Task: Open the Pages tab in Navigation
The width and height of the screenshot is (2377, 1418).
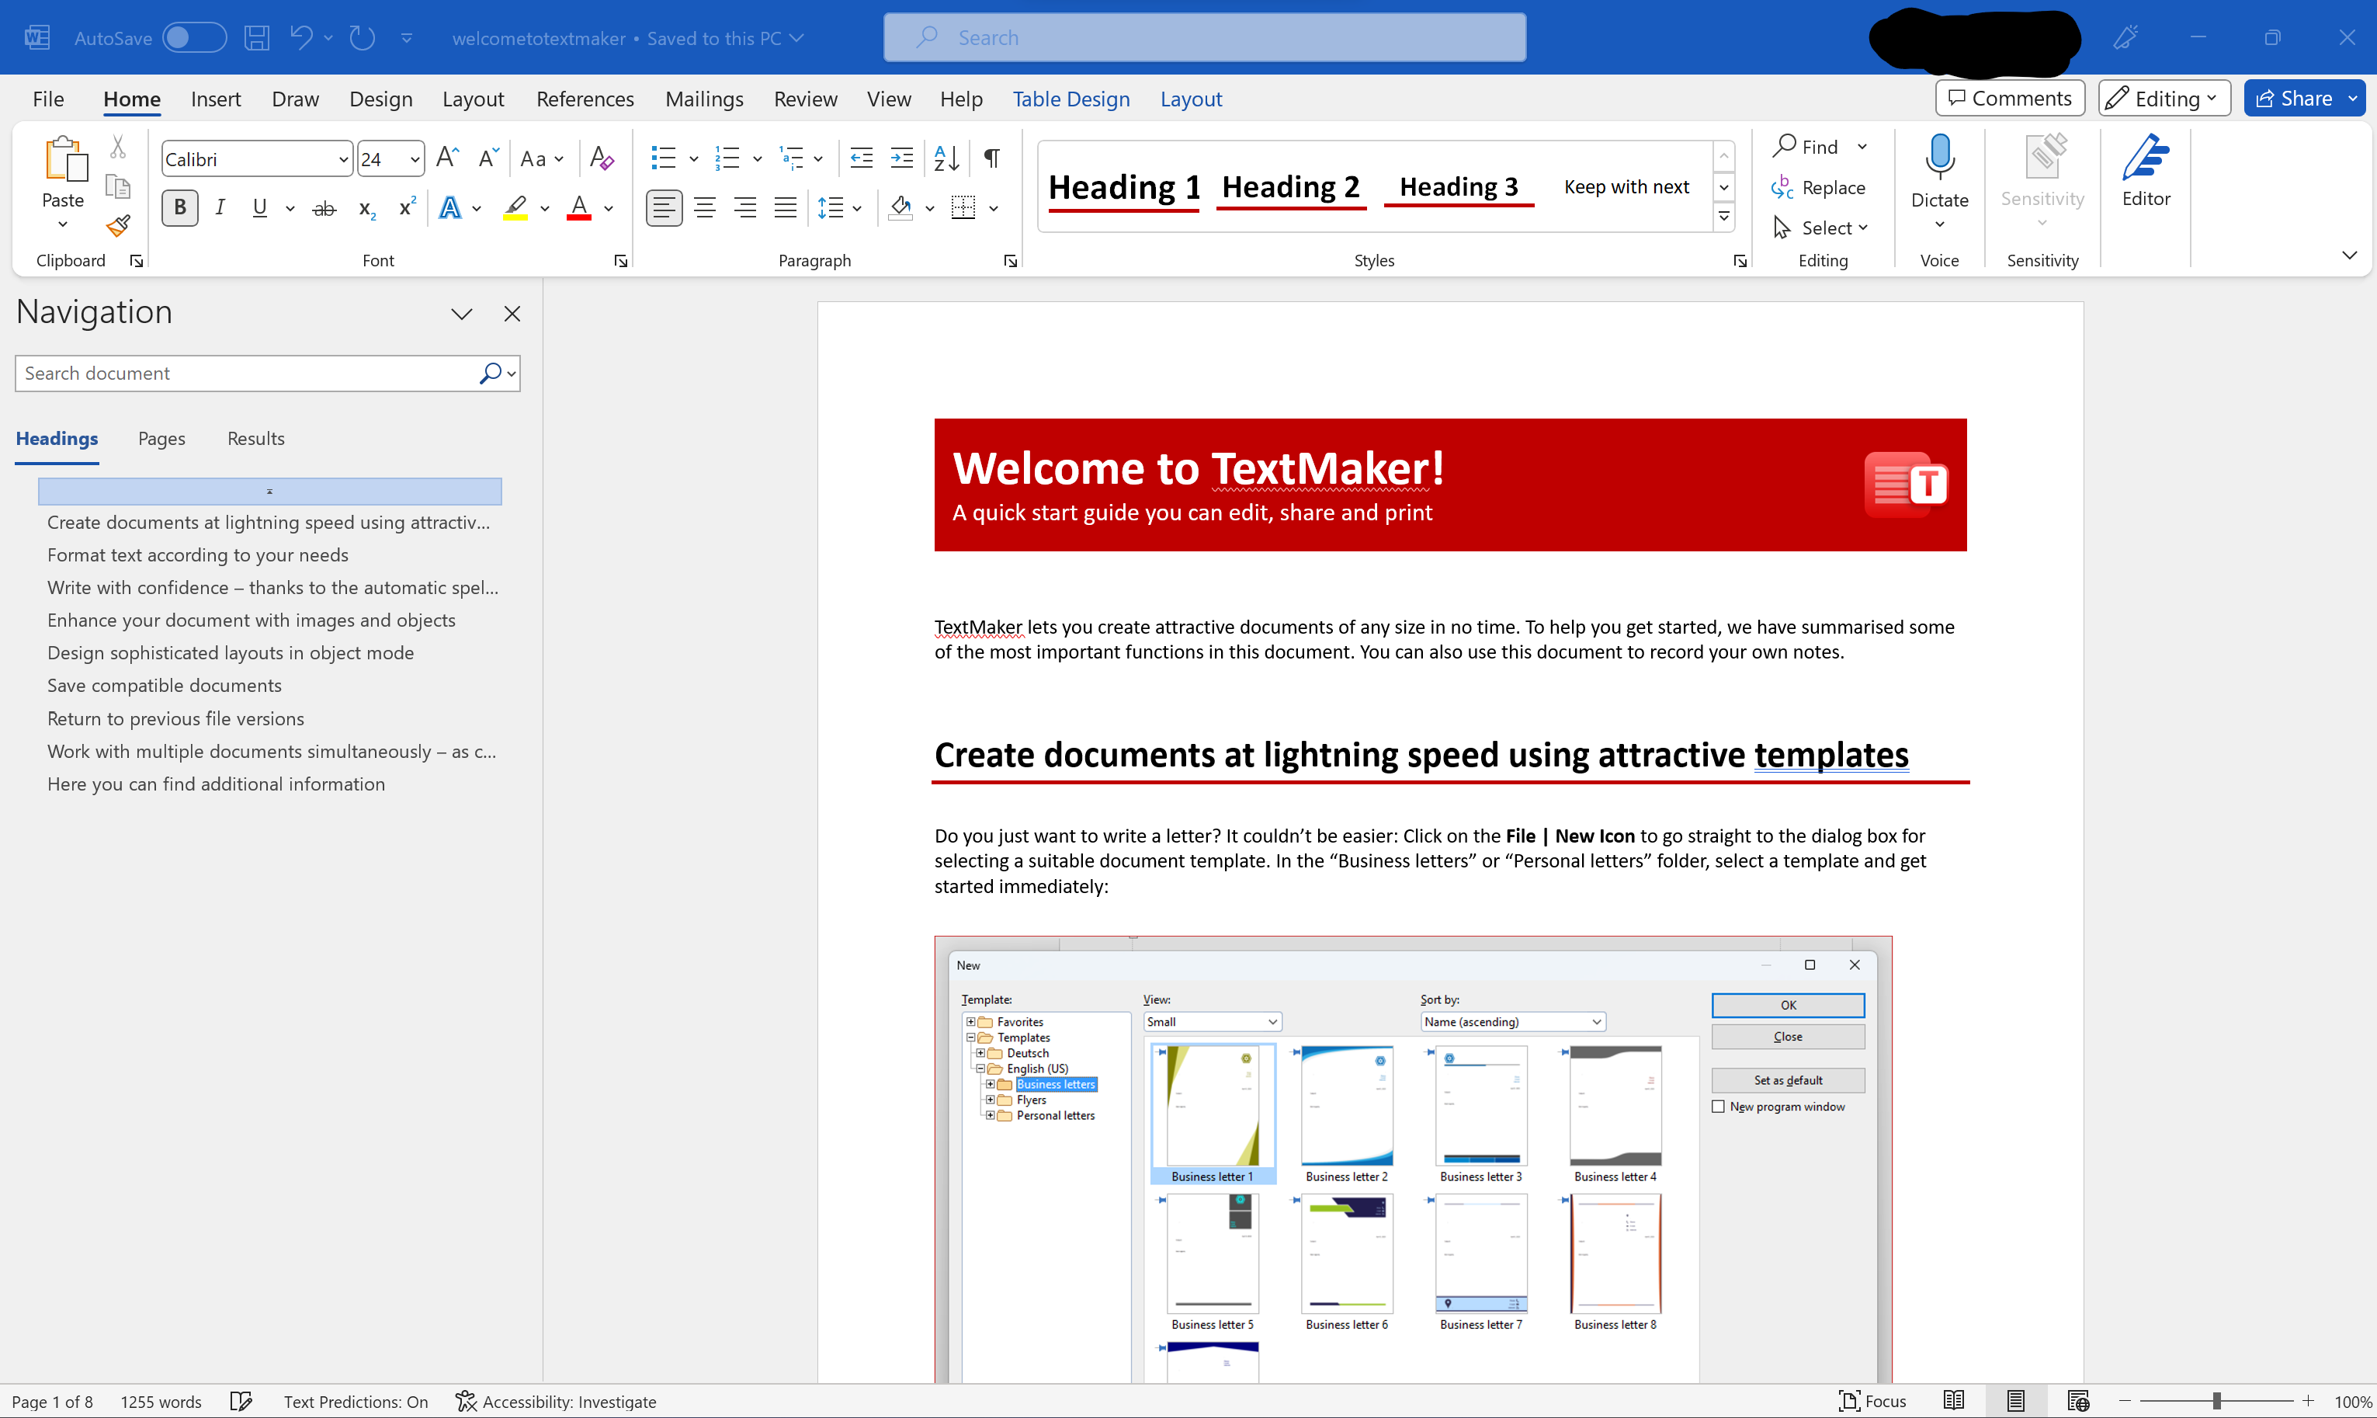Action: tap(161, 439)
